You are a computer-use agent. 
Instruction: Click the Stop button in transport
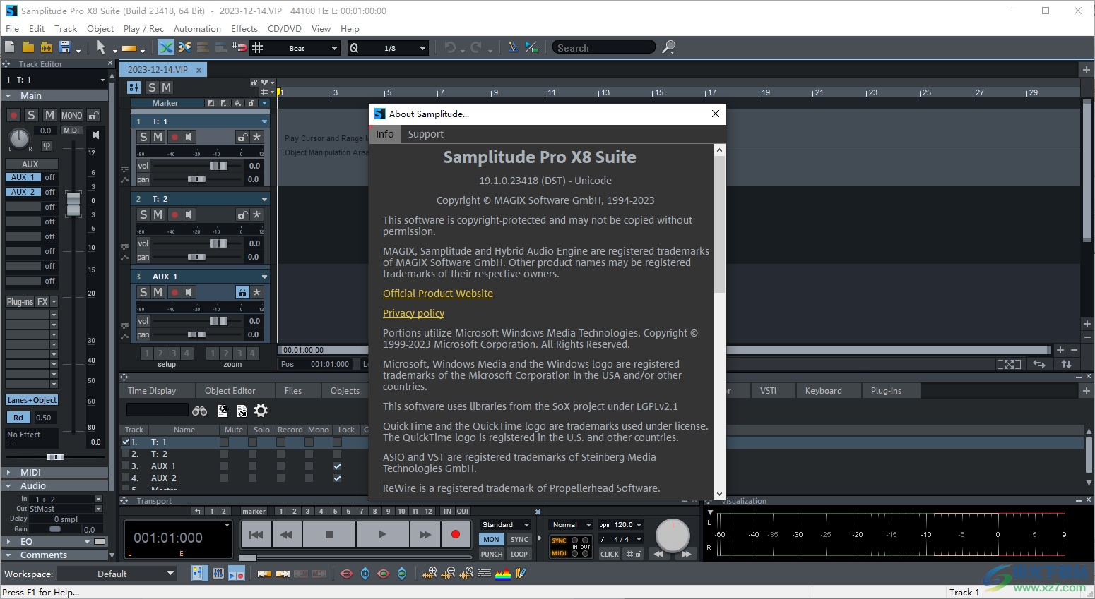329,535
